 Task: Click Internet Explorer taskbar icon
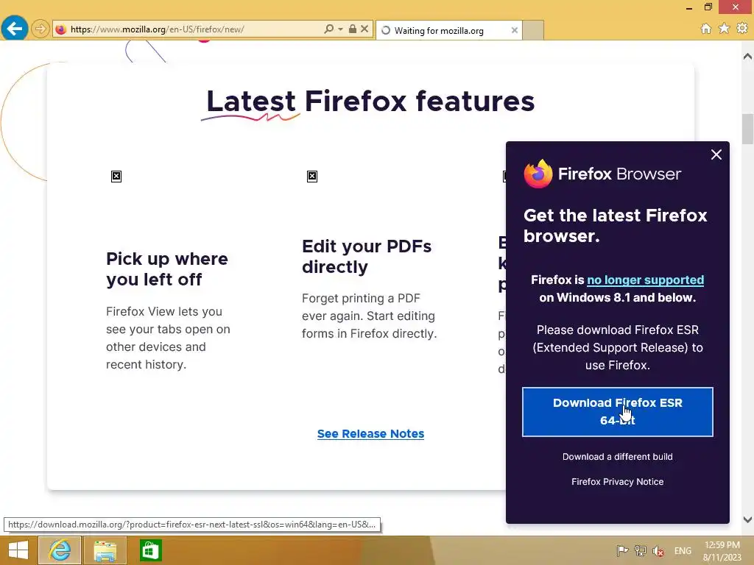(x=60, y=550)
